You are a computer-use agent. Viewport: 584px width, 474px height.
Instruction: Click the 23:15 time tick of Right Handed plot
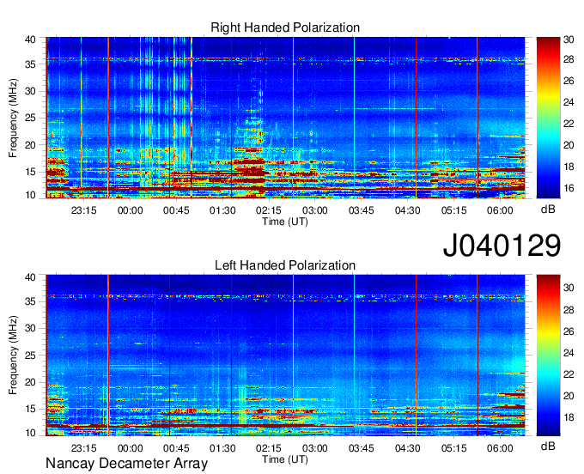tap(84, 210)
